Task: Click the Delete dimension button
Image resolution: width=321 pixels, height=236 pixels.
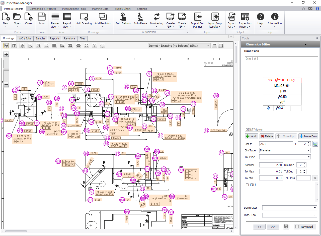Action: 267,136
